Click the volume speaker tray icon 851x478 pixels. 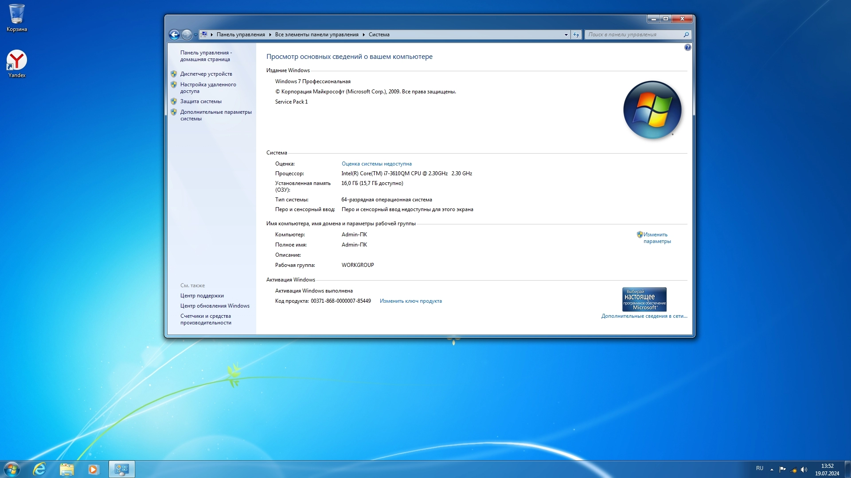point(804,470)
